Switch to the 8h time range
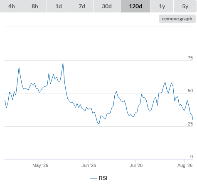The width and height of the screenshot is (197, 189). coord(35,6)
